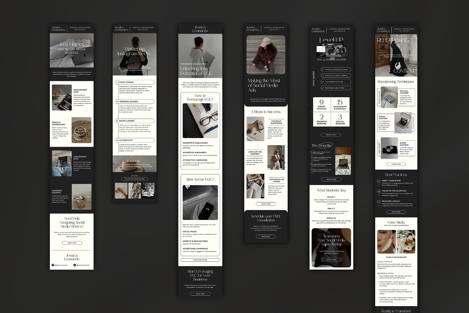The width and height of the screenshot is (469, 313).
Task: Click the 'What Students Say' heading
Action: coord(331,190)
